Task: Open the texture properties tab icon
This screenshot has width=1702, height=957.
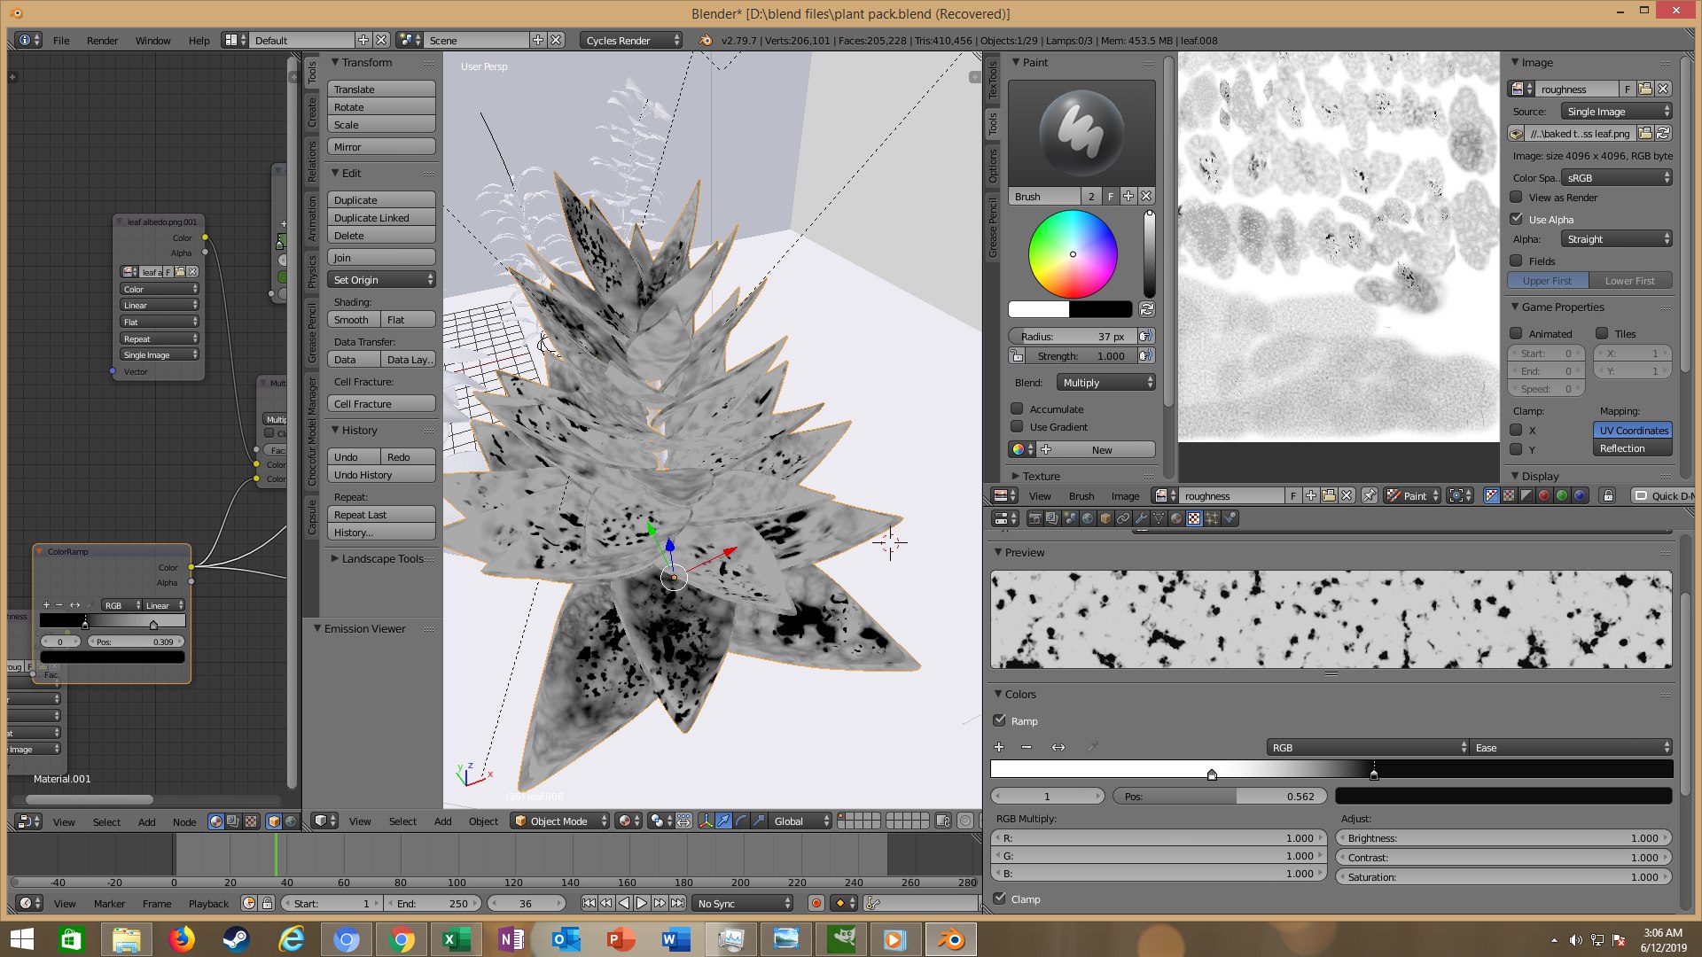Action: (1194, 518)
